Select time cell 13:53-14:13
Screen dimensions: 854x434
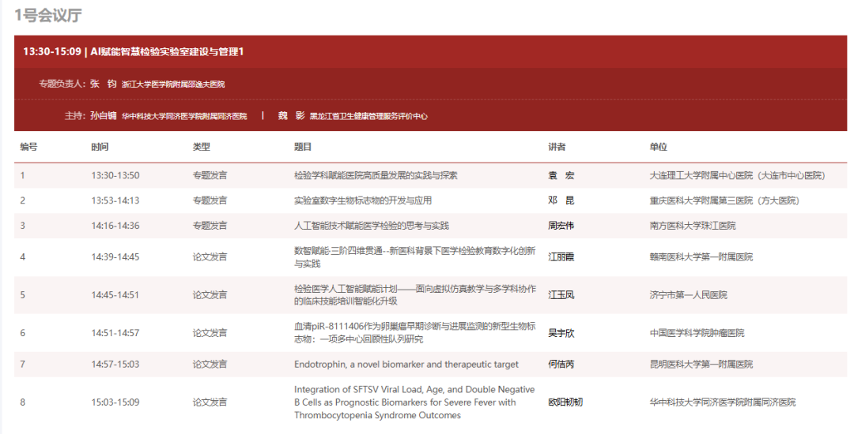(x=115, y=200)
